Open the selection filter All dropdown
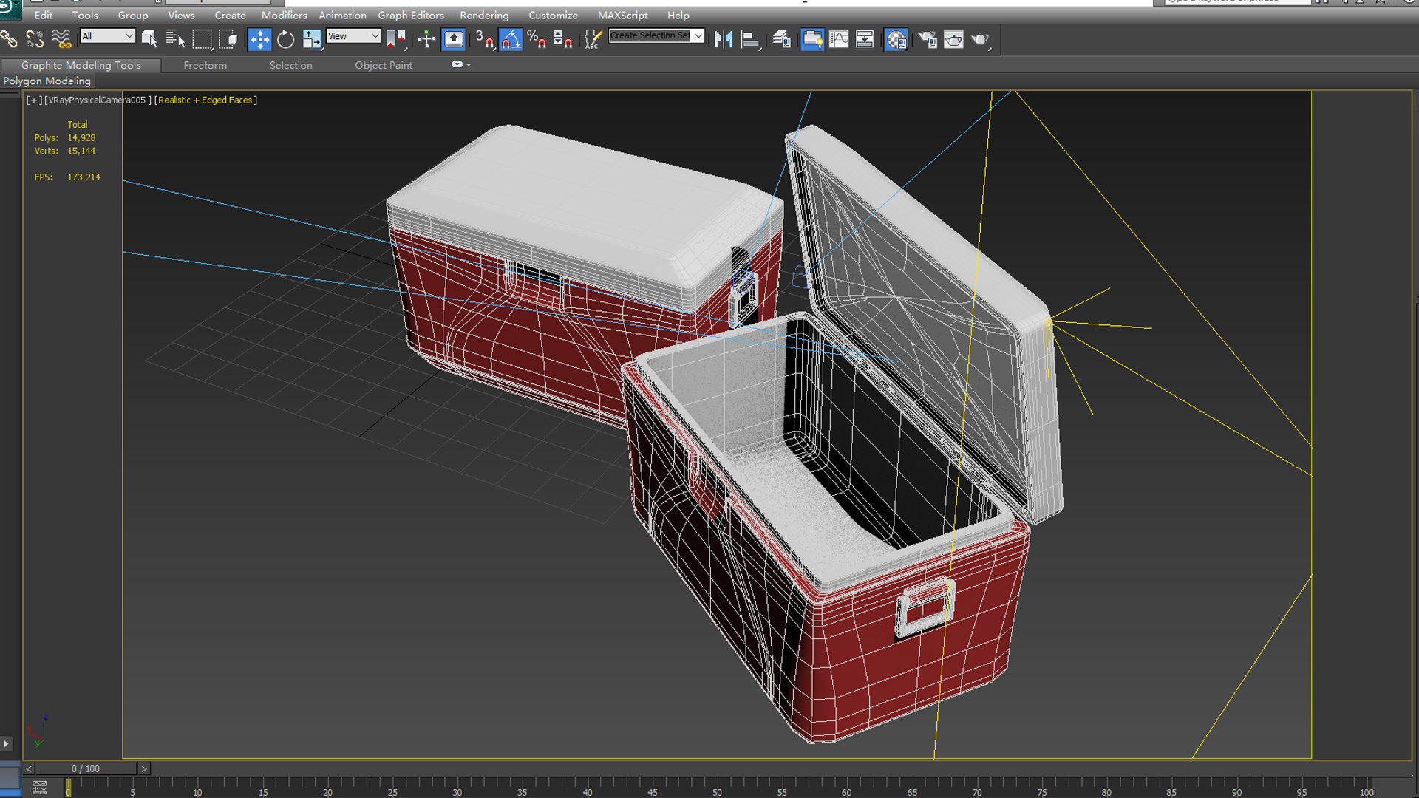 (108, 36)
